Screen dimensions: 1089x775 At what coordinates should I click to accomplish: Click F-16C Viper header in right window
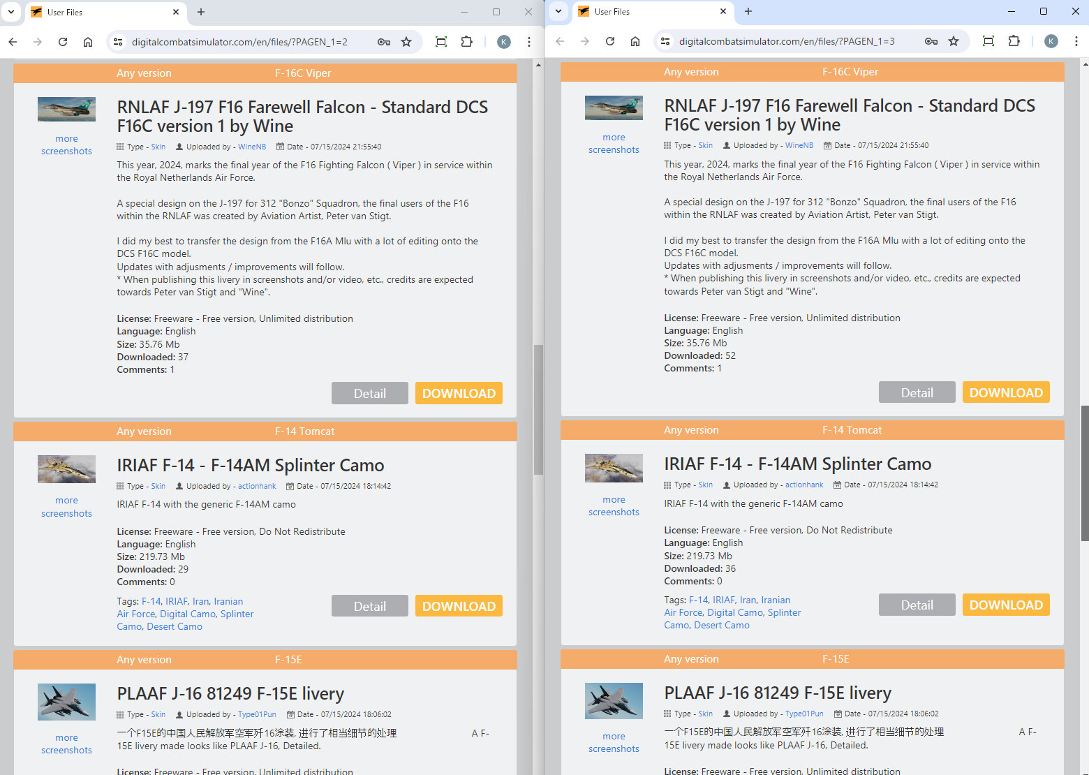(850, 72)
